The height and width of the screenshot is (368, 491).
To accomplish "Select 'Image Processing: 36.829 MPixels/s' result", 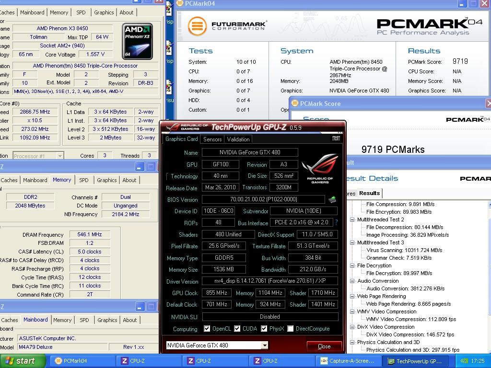I will [408, 235].
